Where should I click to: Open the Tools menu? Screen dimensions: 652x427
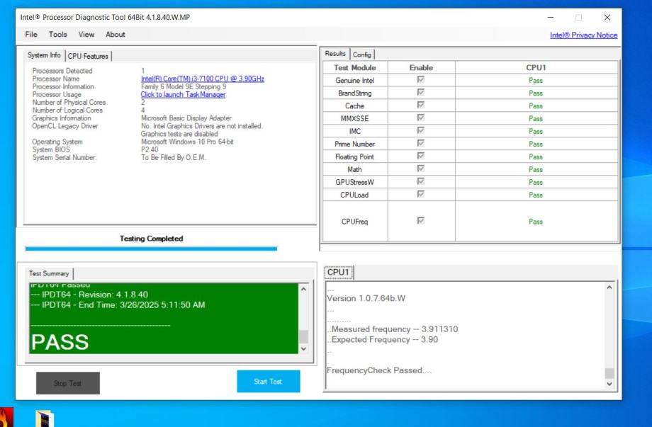pos(58,35)
